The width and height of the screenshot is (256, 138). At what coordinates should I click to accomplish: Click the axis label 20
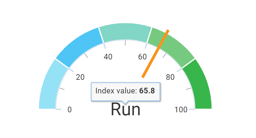80,77
